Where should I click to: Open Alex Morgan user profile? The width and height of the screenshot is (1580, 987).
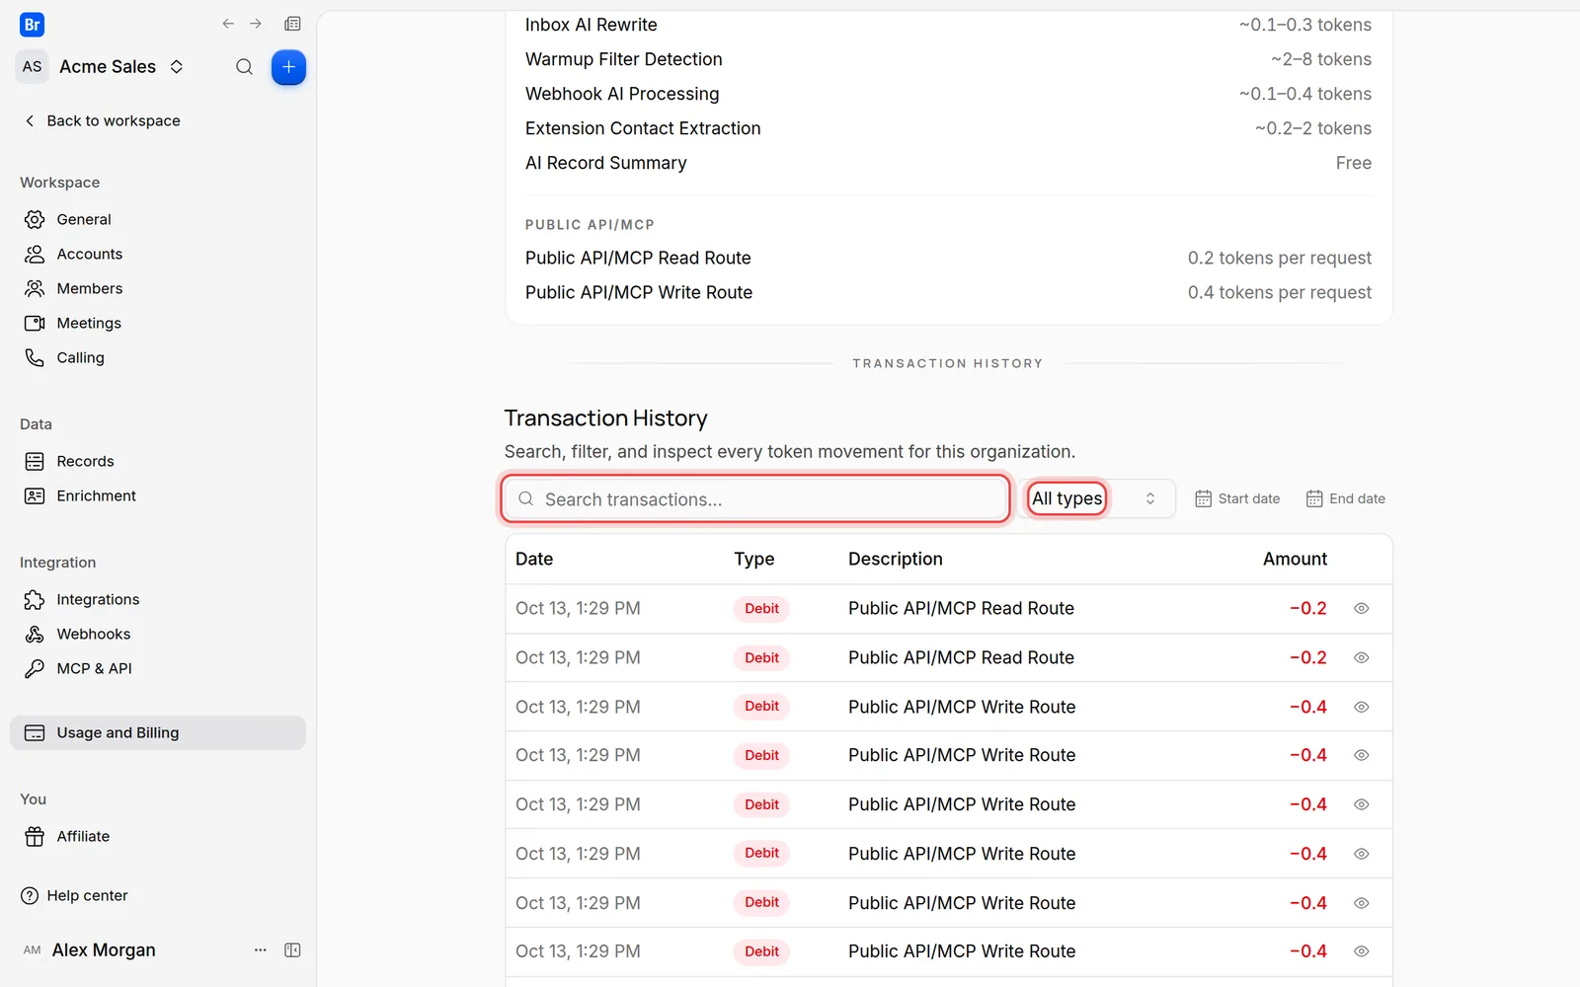89,949
